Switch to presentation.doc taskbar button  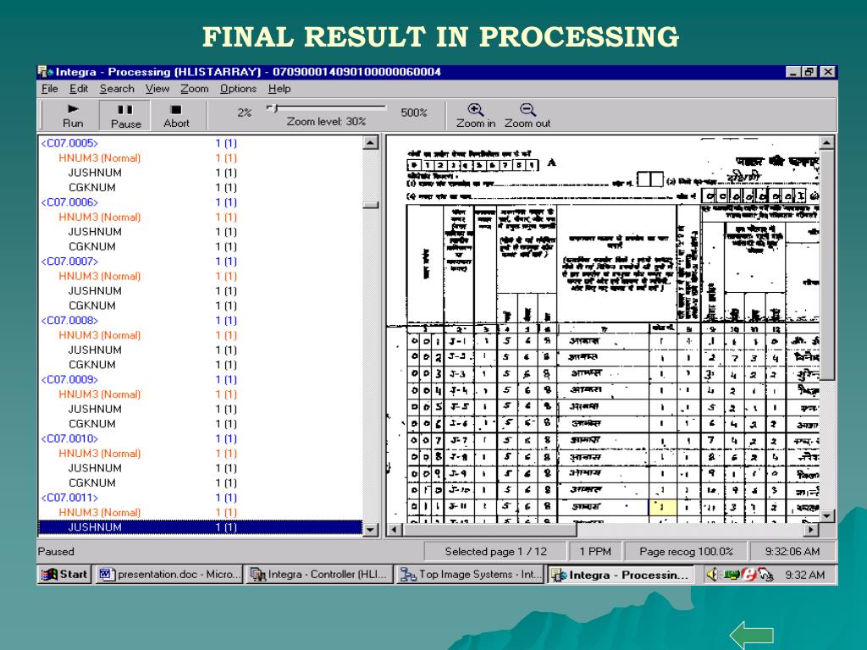(169, 575)
